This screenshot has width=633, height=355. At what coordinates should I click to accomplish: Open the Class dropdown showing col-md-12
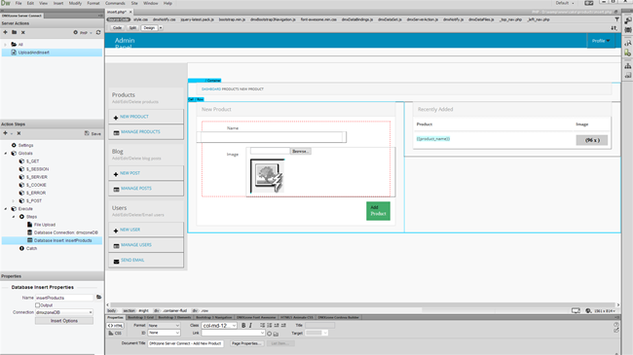pos(219,326)
